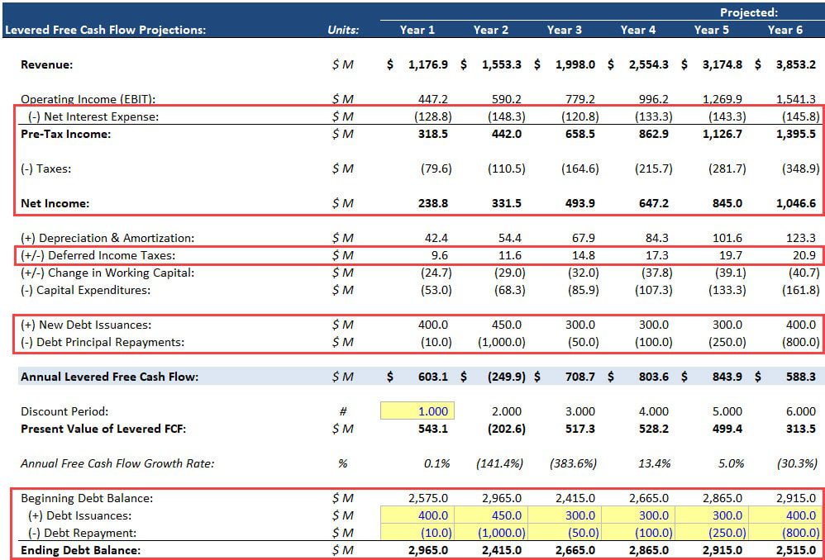Select the Year 1 column header
This screenshot has width=825, height=560.
coord(417,30)
